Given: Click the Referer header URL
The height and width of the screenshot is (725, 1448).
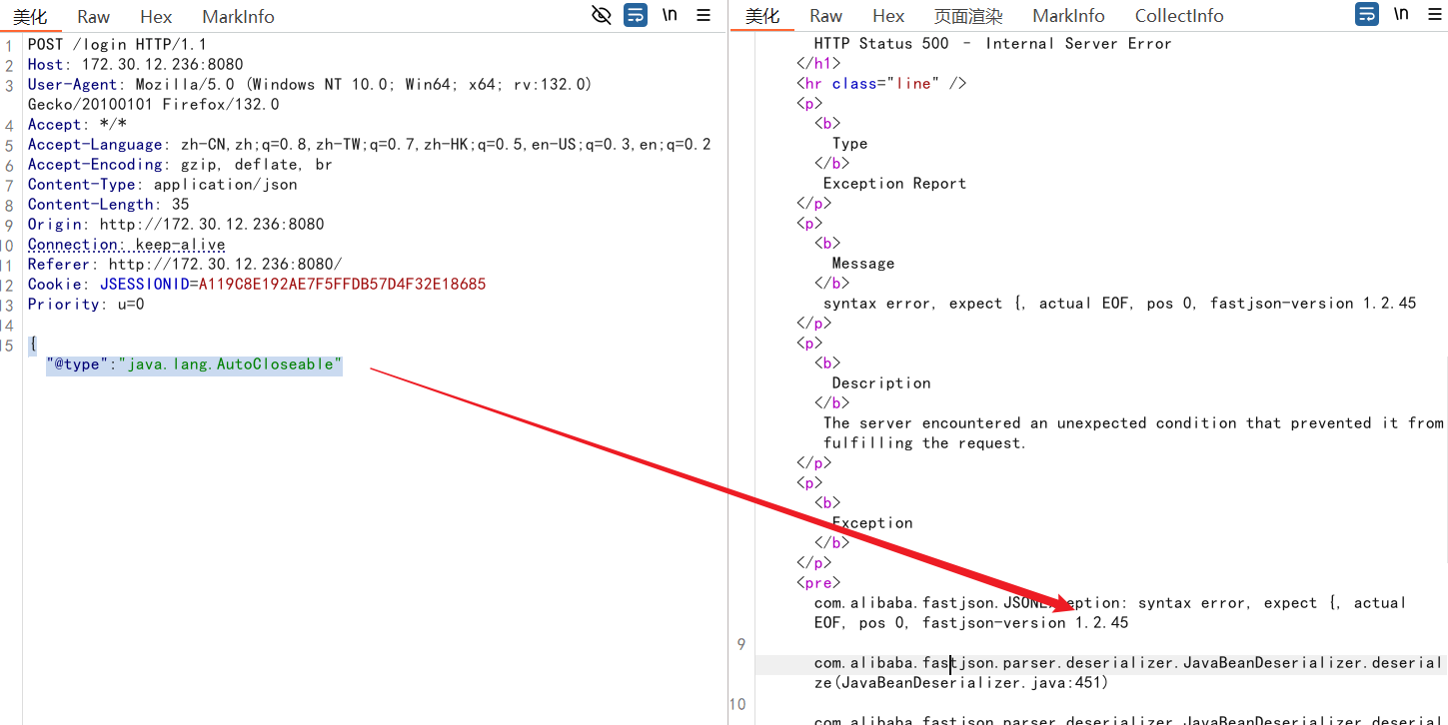Looking at the screenshot, I should (x=225, y=264).
